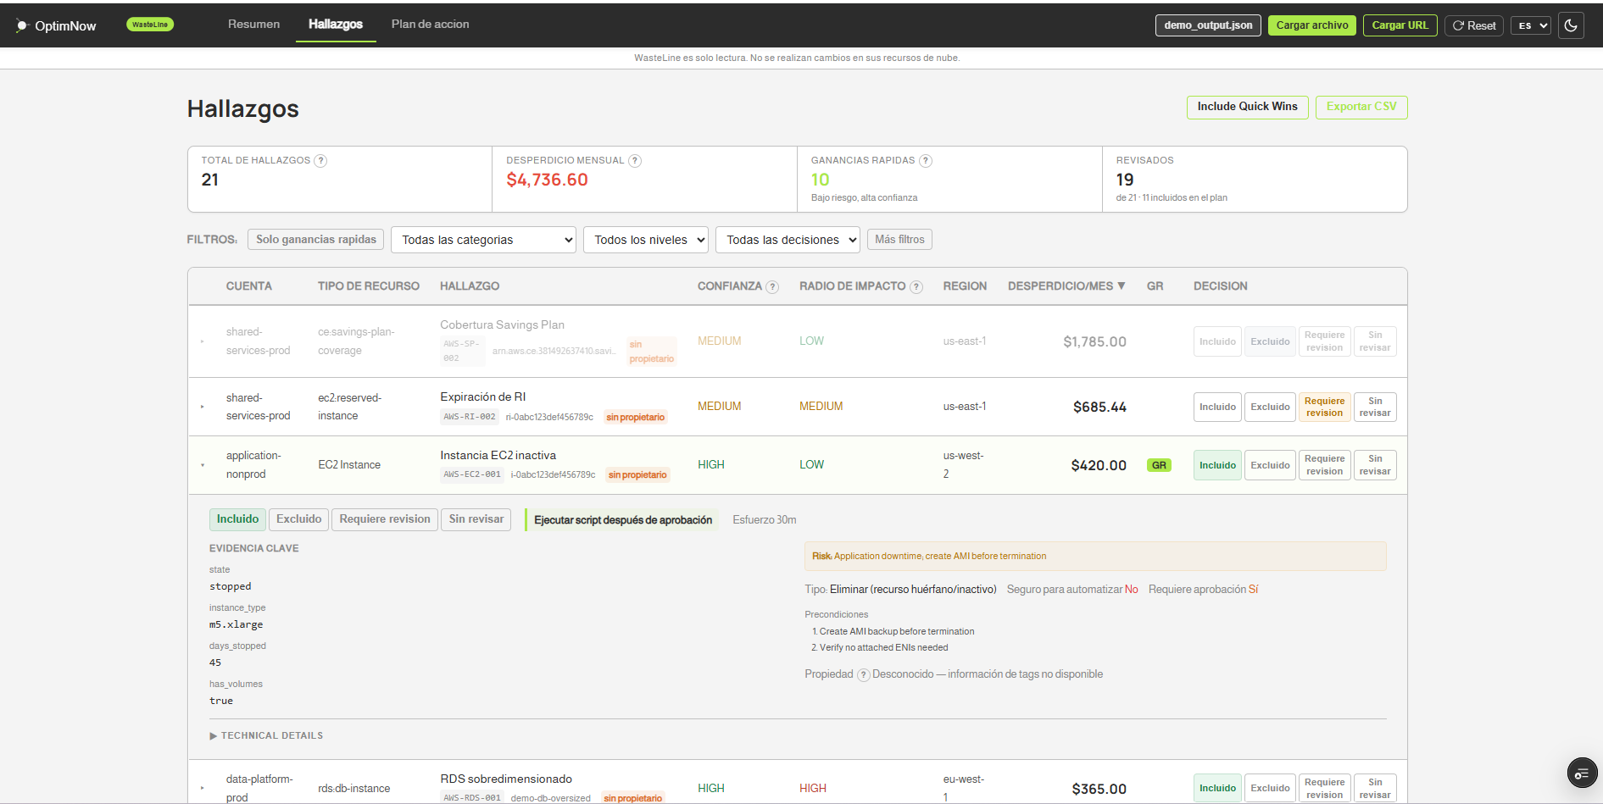The image size is (1603, 804).
Task: Click the help icon next to CONFIANZA header
Action: (x=772, y=286)
